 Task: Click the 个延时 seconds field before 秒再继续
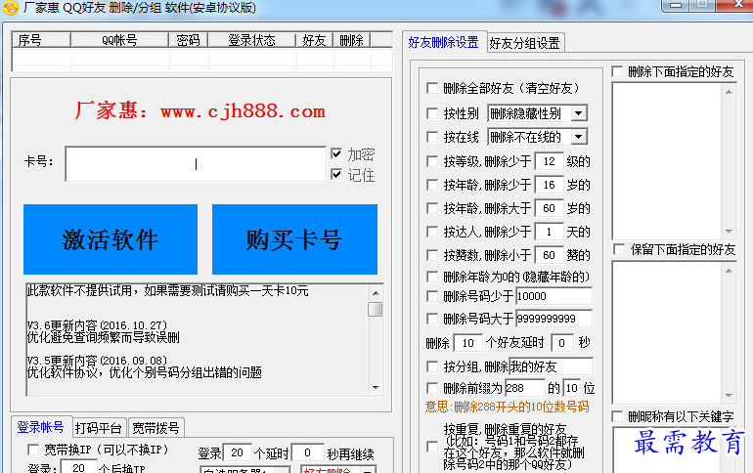coord(308,452)
